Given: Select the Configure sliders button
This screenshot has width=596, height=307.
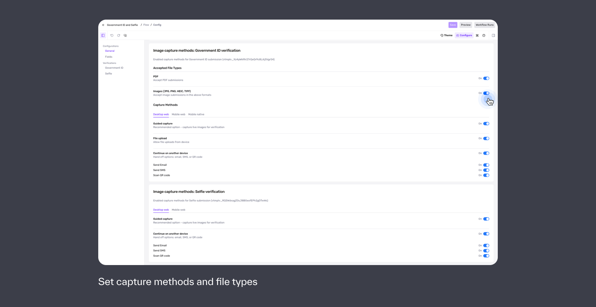Looking at the screenshot, I should tap(464, 35).
